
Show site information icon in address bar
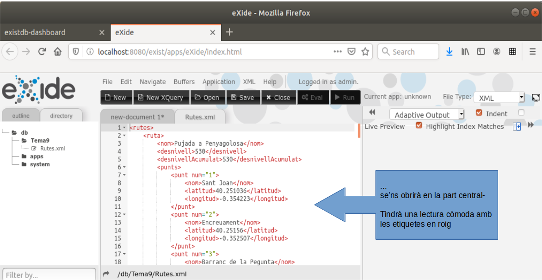(x=90, y=52)
